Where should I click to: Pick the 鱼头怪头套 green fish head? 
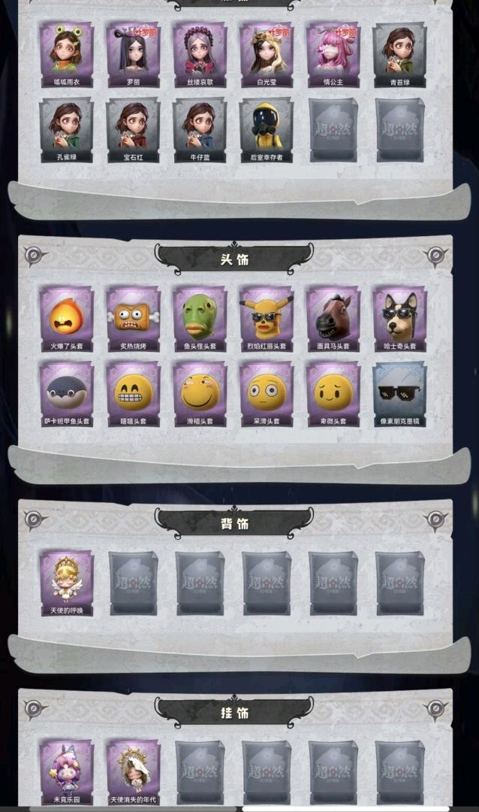[x=200, y=319]
